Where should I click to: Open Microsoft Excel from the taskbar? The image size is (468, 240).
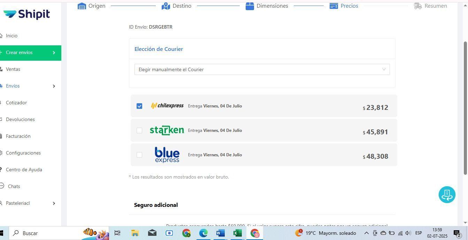point(238,233)
